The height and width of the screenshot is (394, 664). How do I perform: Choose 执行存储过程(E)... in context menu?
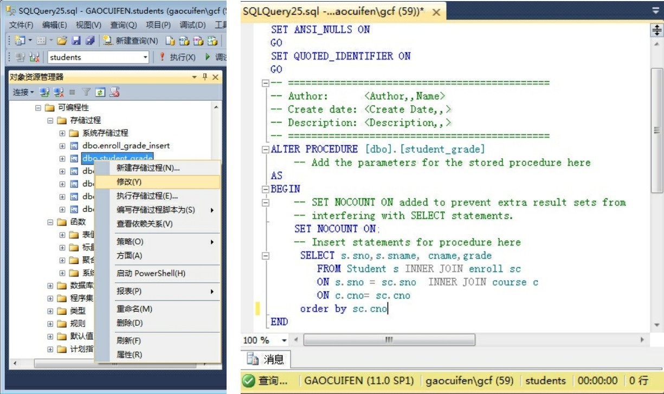[147, 196]
